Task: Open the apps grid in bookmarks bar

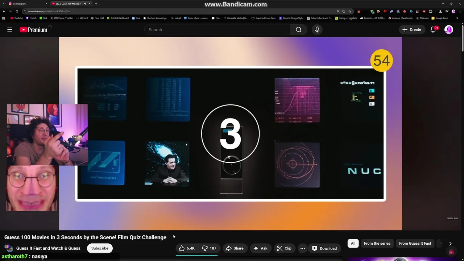Action: click(4, 18)
